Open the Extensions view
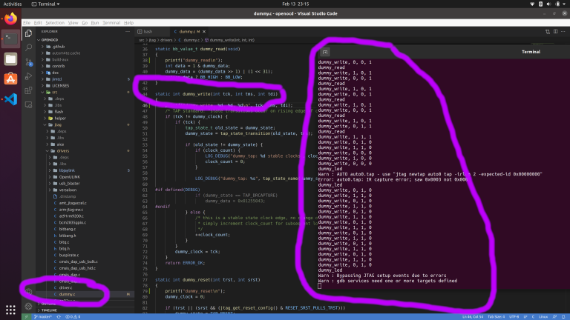Image resolution: width=570 pixels, height=320 pixels. (28, 90)
